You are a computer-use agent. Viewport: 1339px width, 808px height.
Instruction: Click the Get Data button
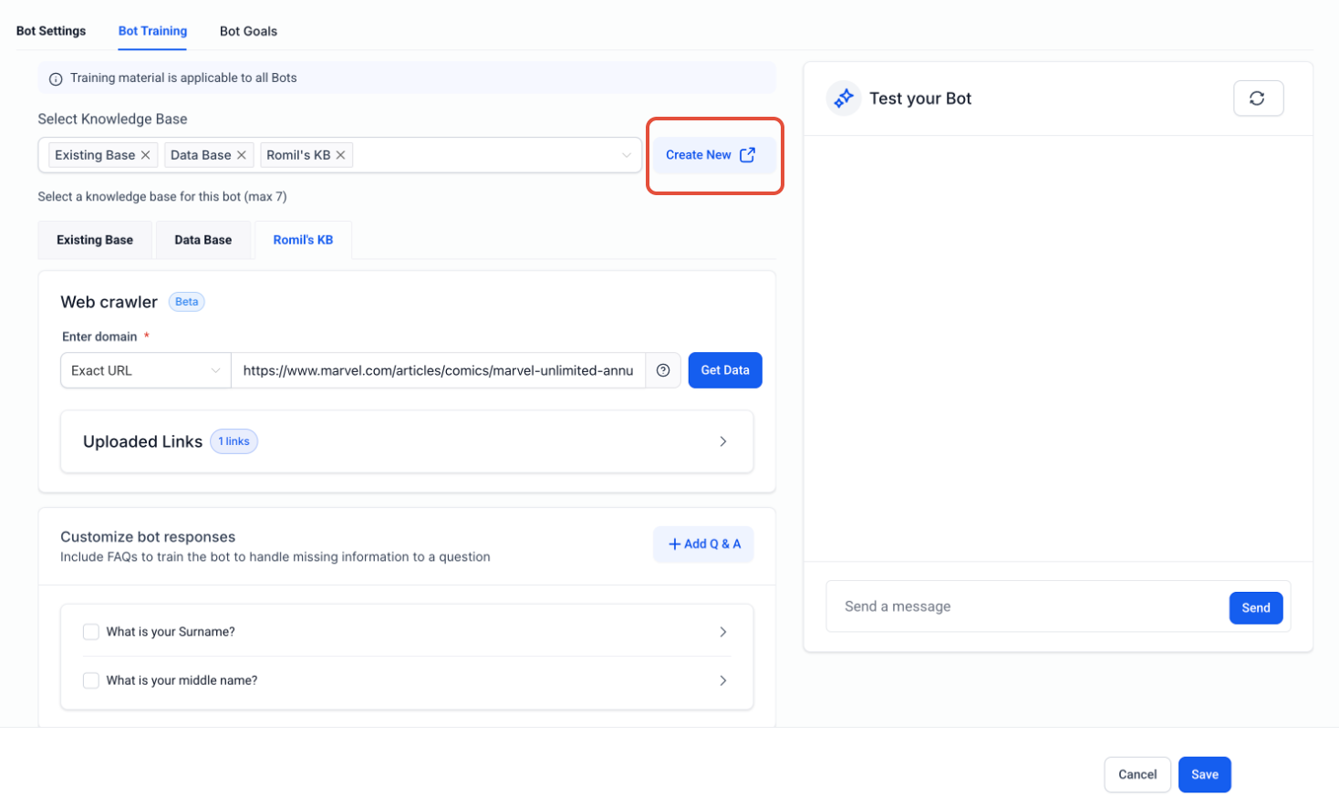point(725,370)
